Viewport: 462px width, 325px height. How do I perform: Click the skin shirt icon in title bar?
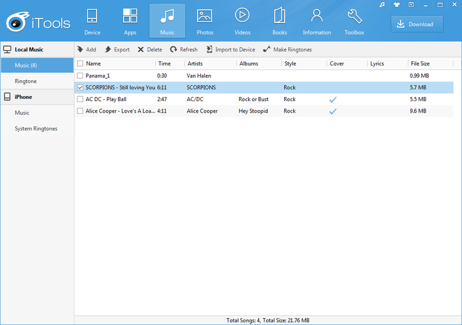pos(397,5)
